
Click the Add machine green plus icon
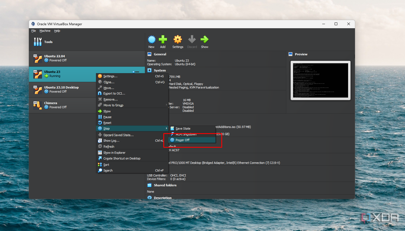click(x=163, y=40)
